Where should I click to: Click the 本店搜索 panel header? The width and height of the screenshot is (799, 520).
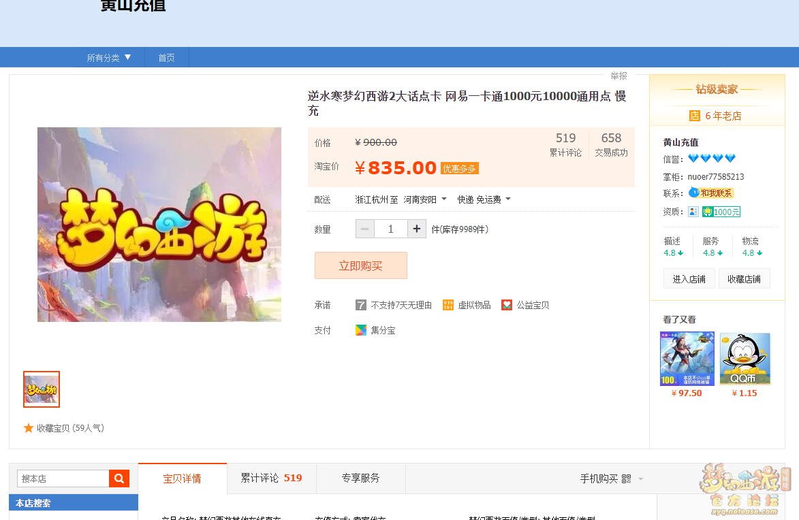(74, 503)
